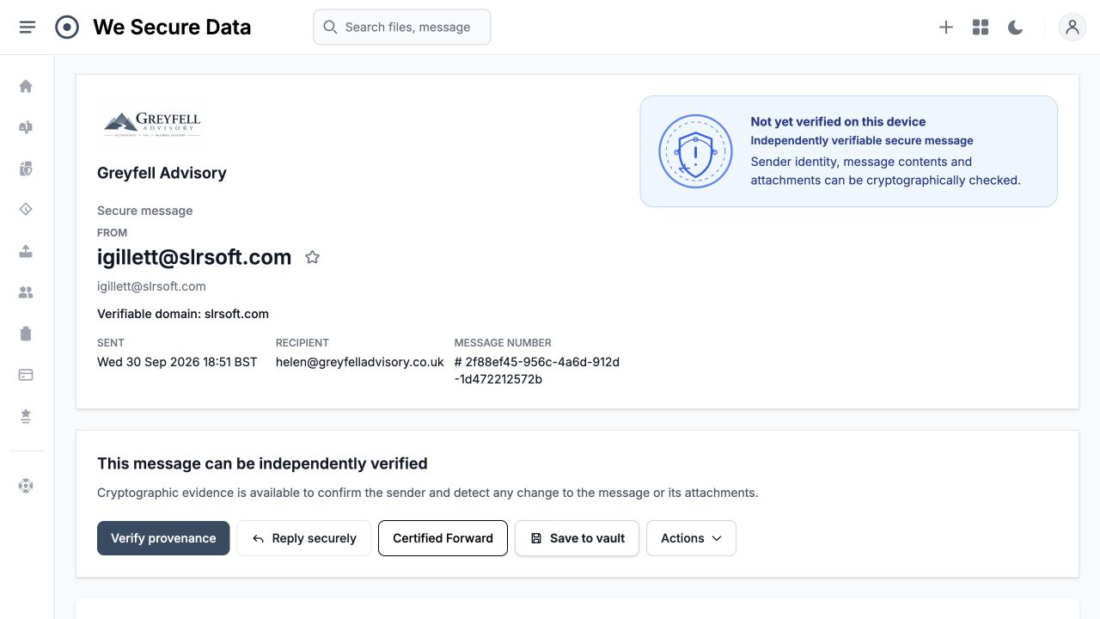Click the search files input field
This screenshot has width=1100, height=619.
[x=402, y=28]
